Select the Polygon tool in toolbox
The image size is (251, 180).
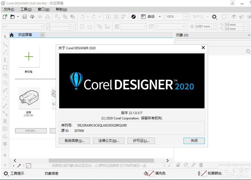(5, 75)
